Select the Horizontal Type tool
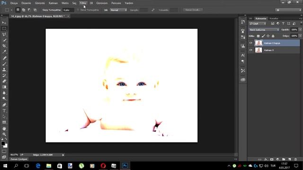Image resolution: width=303 pixels, height=170 pixels. (x=4, y=110)
